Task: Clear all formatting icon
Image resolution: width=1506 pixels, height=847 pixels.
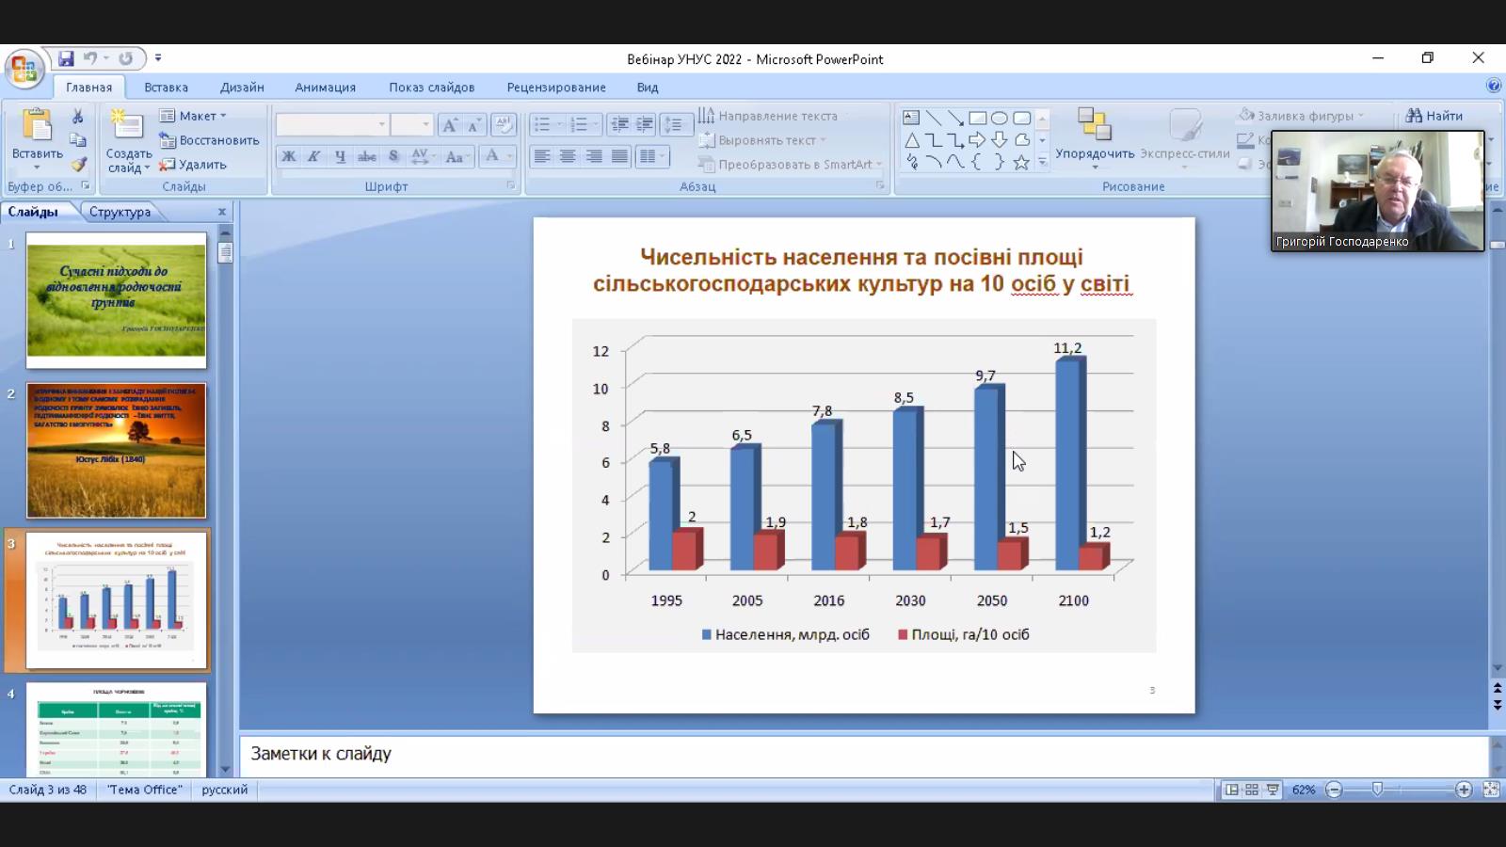Action: pos(503,125)
